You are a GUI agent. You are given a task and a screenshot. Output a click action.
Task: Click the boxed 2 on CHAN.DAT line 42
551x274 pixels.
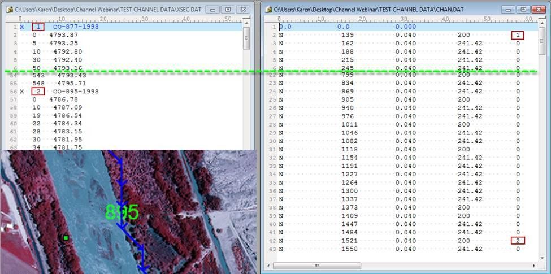point(518,241)
